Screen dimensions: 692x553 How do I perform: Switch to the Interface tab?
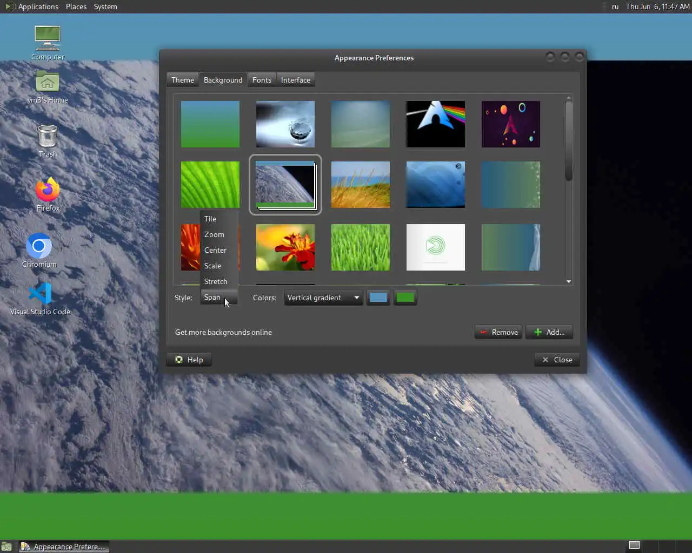[x=295, y=80]
